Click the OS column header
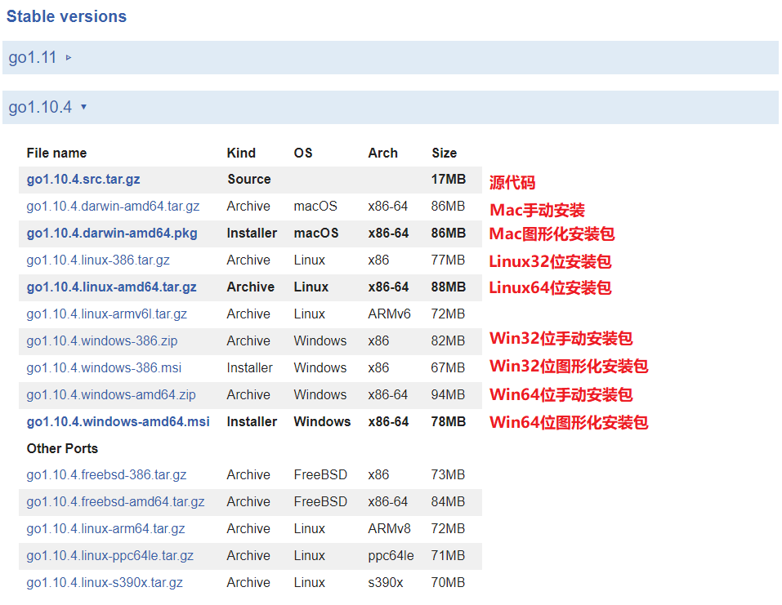 click(303, 153)
